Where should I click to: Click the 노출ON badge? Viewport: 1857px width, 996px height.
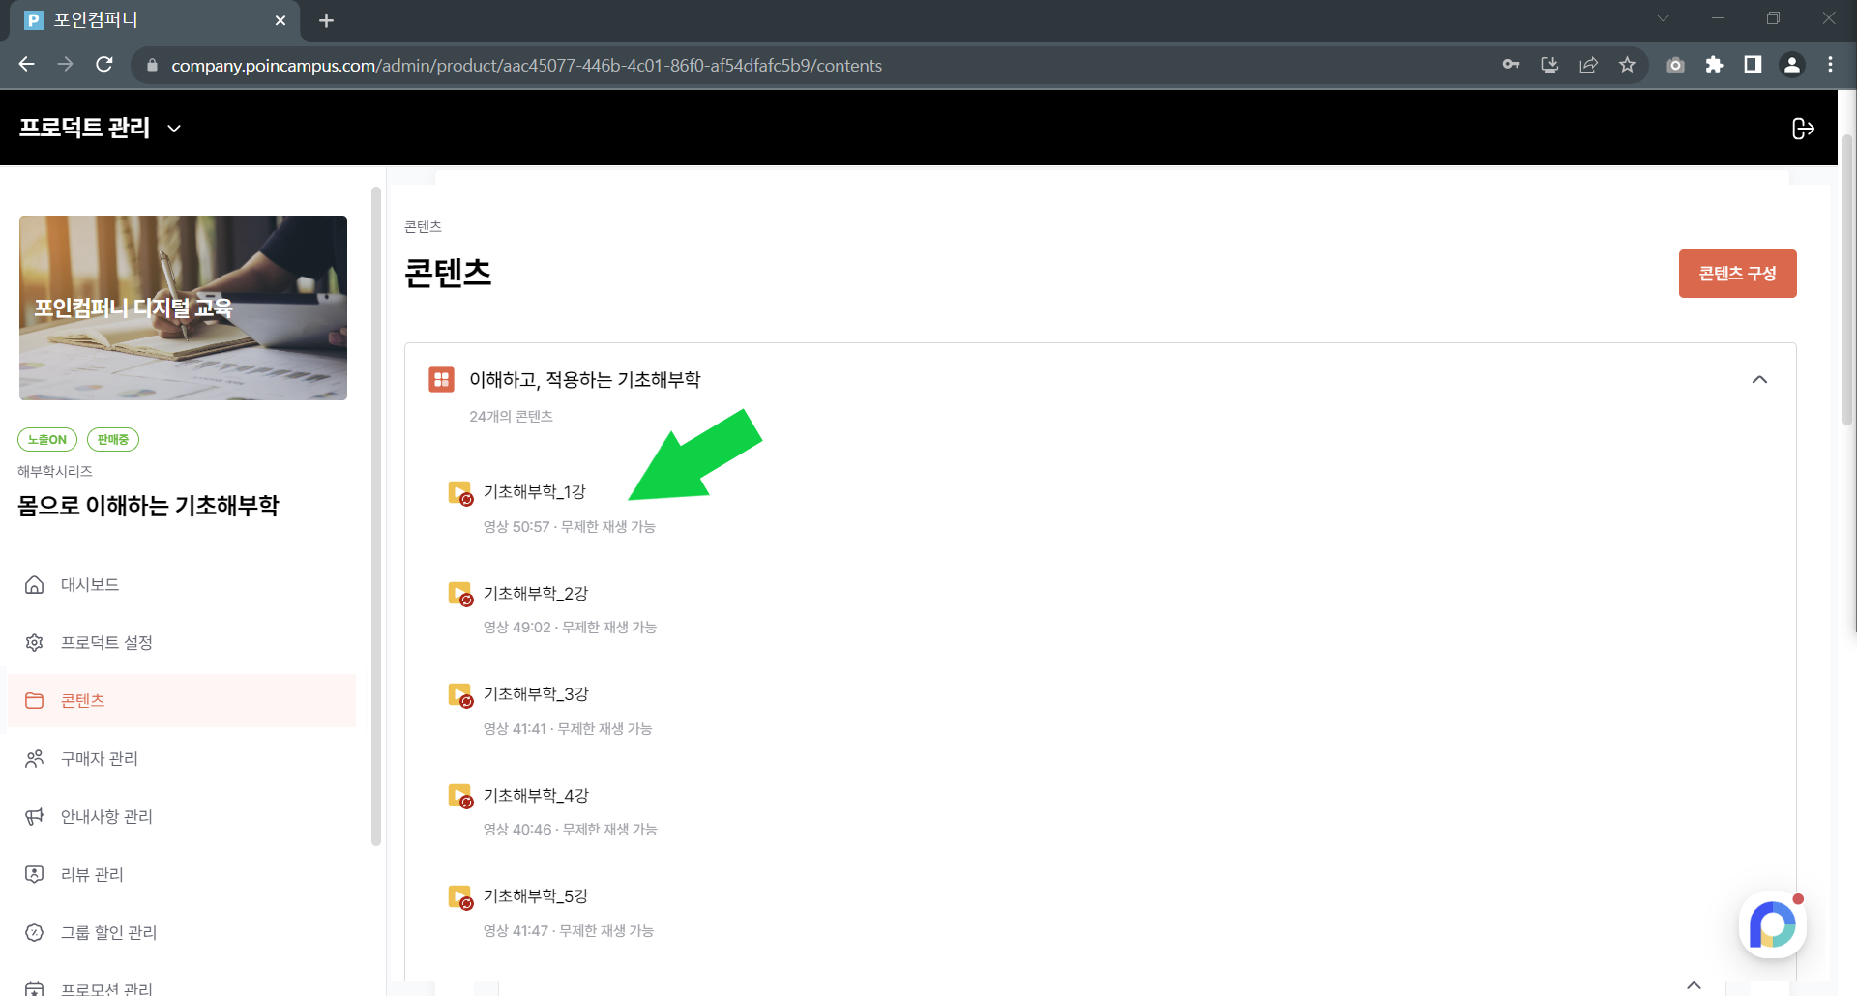(x=47, y=440)
